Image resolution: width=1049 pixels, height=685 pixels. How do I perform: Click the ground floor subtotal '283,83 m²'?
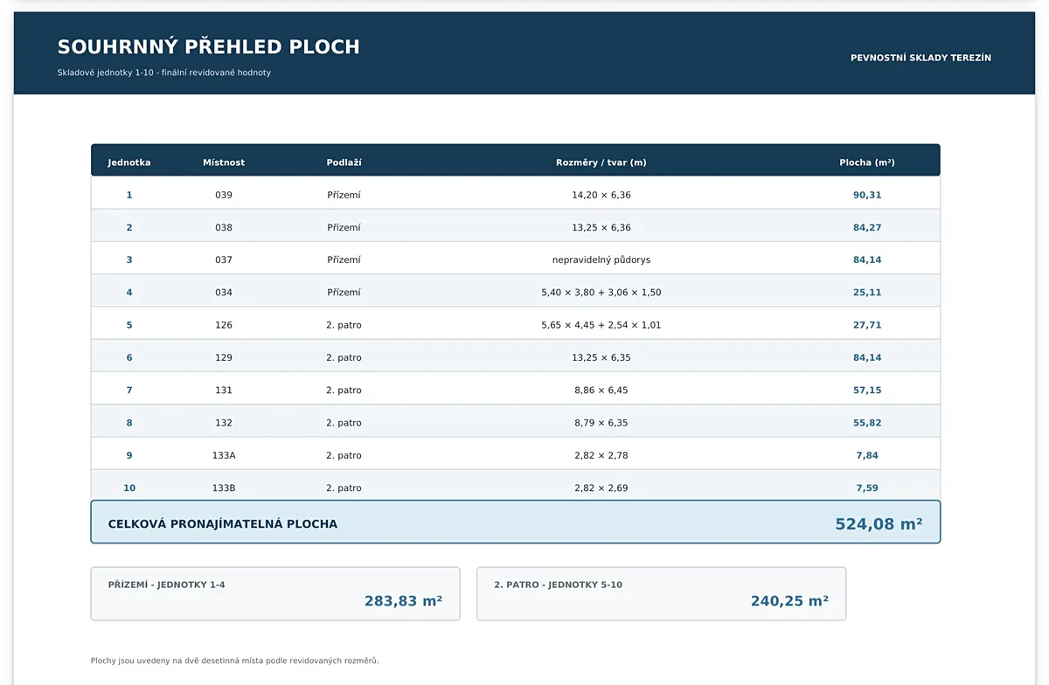(403, 601)
